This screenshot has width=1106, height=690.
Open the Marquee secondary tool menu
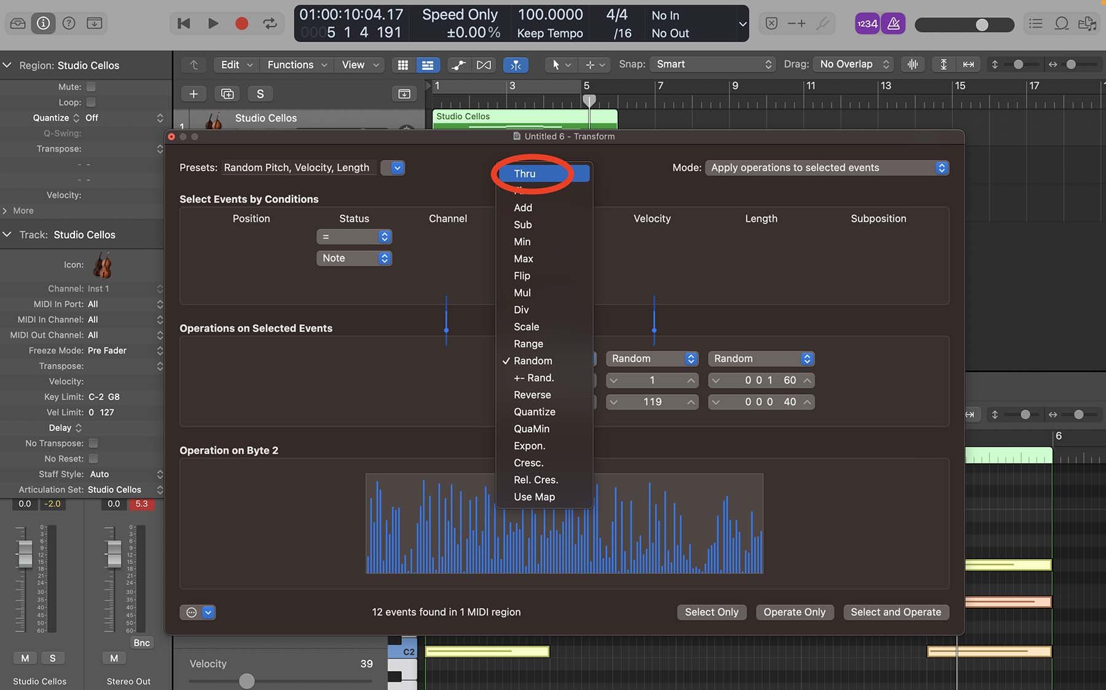coord(595,64)
